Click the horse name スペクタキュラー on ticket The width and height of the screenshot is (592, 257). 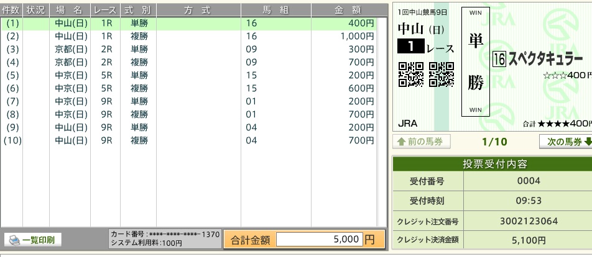tap(546, 59)
